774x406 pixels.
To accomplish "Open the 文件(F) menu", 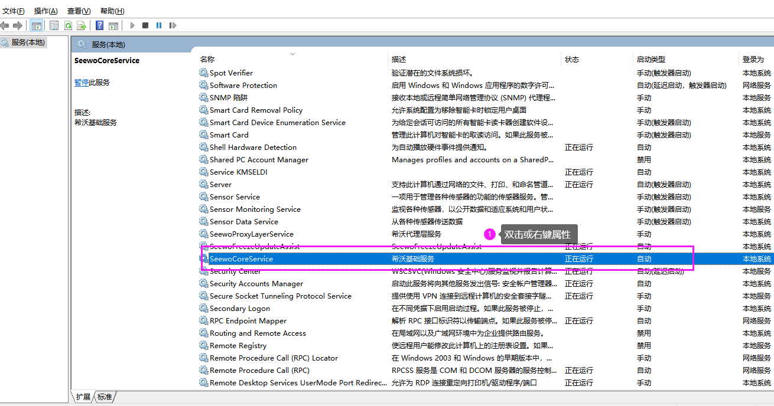I will [x=14, y=11].
